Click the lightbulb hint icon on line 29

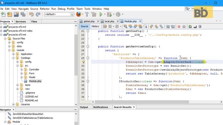pyautogui.click(x=84, y=62)
